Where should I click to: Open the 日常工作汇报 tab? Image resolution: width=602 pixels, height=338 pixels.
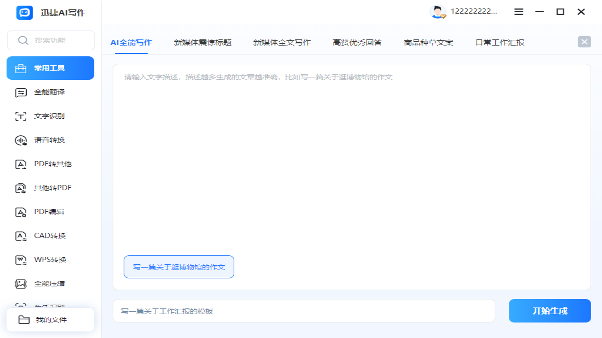coord(499,42)
